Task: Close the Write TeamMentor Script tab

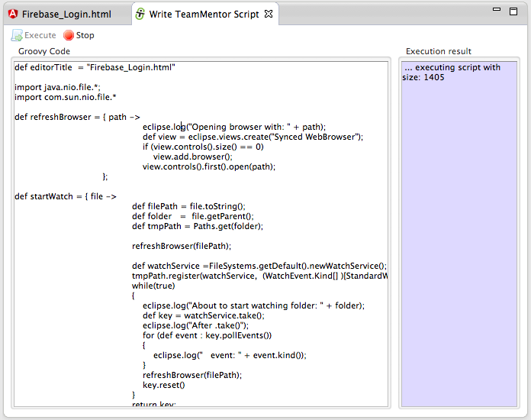Action: 268,14
